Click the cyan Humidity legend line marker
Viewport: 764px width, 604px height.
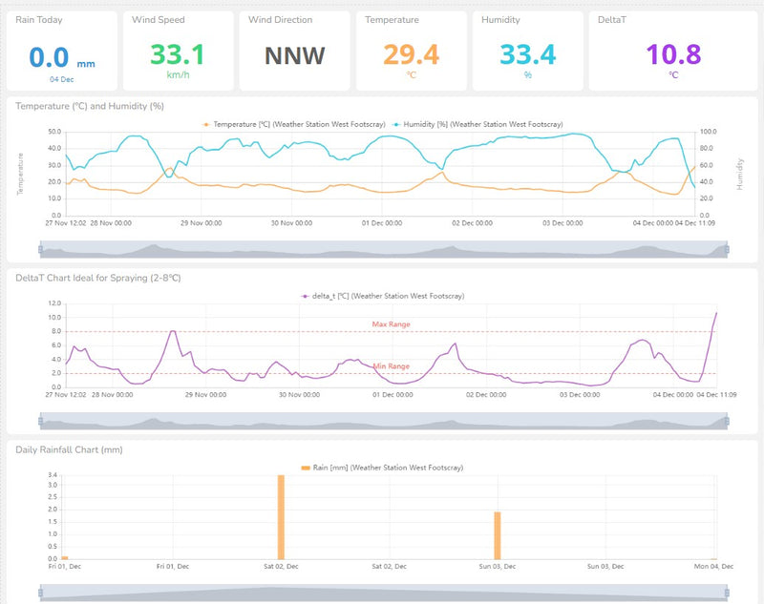[396, 124]
